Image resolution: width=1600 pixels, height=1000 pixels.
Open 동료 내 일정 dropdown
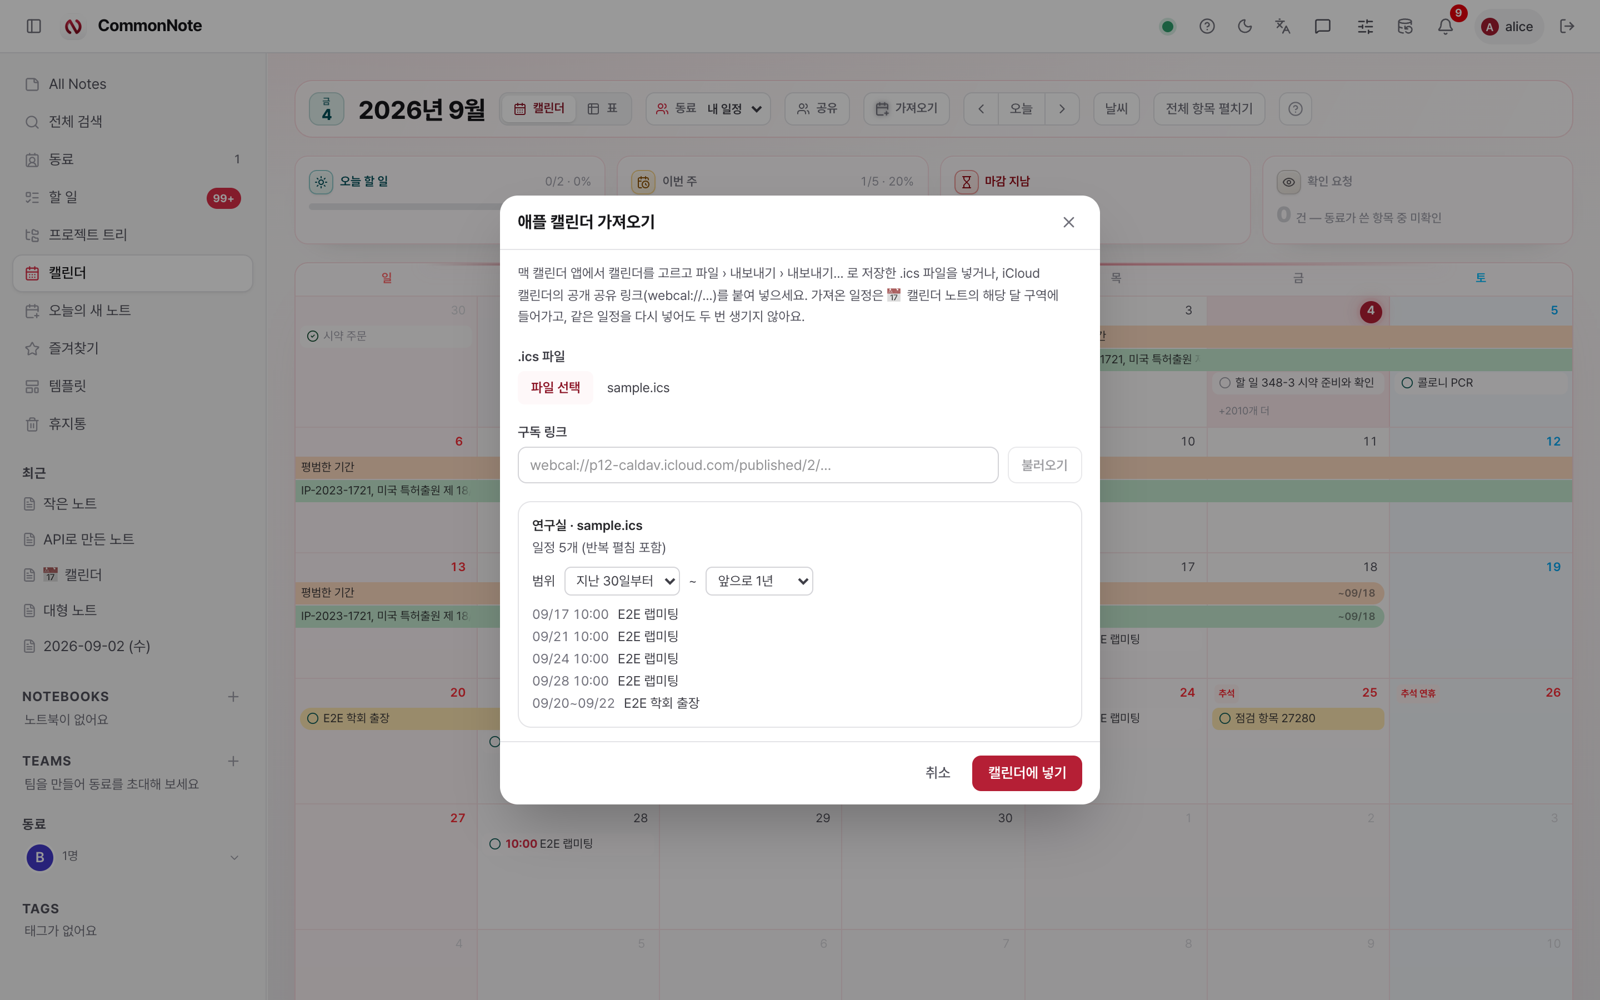coord(708,108)
